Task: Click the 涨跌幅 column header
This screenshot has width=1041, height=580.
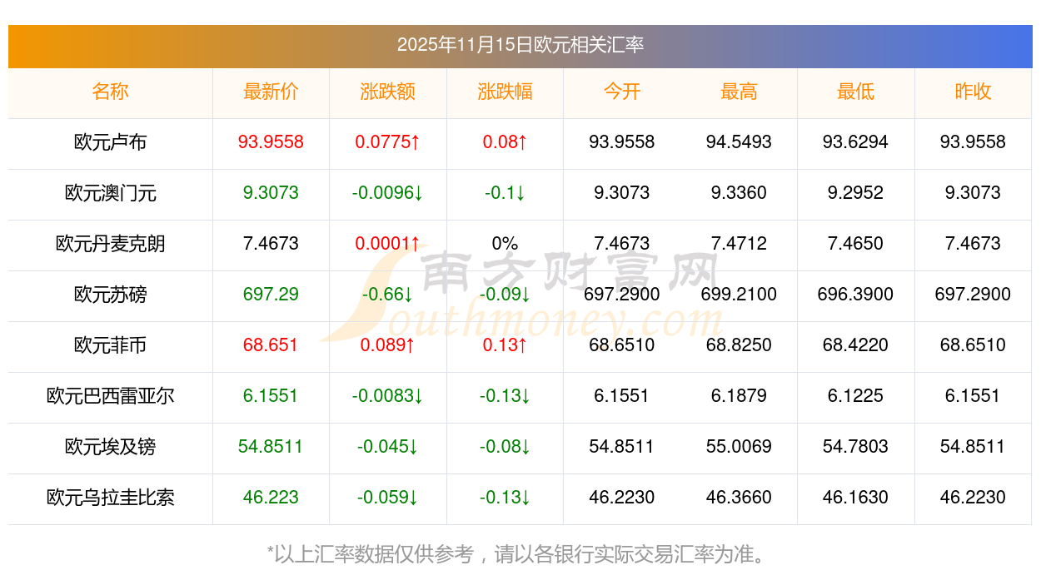Action: pos(505,92)
